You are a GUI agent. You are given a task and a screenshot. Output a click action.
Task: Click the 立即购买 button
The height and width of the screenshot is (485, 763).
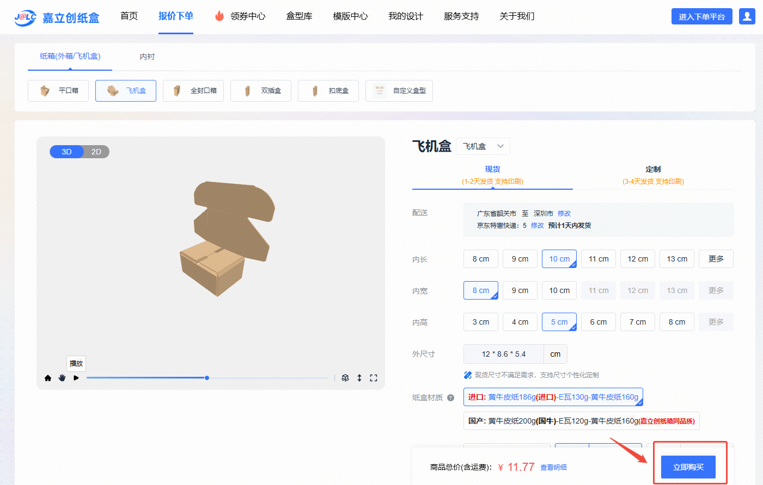point(688,467)
